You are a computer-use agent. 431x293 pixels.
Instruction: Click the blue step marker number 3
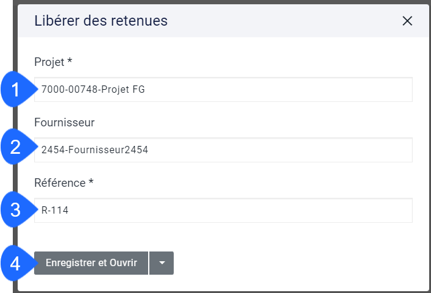pyautogui.click(x=16, y=210)
